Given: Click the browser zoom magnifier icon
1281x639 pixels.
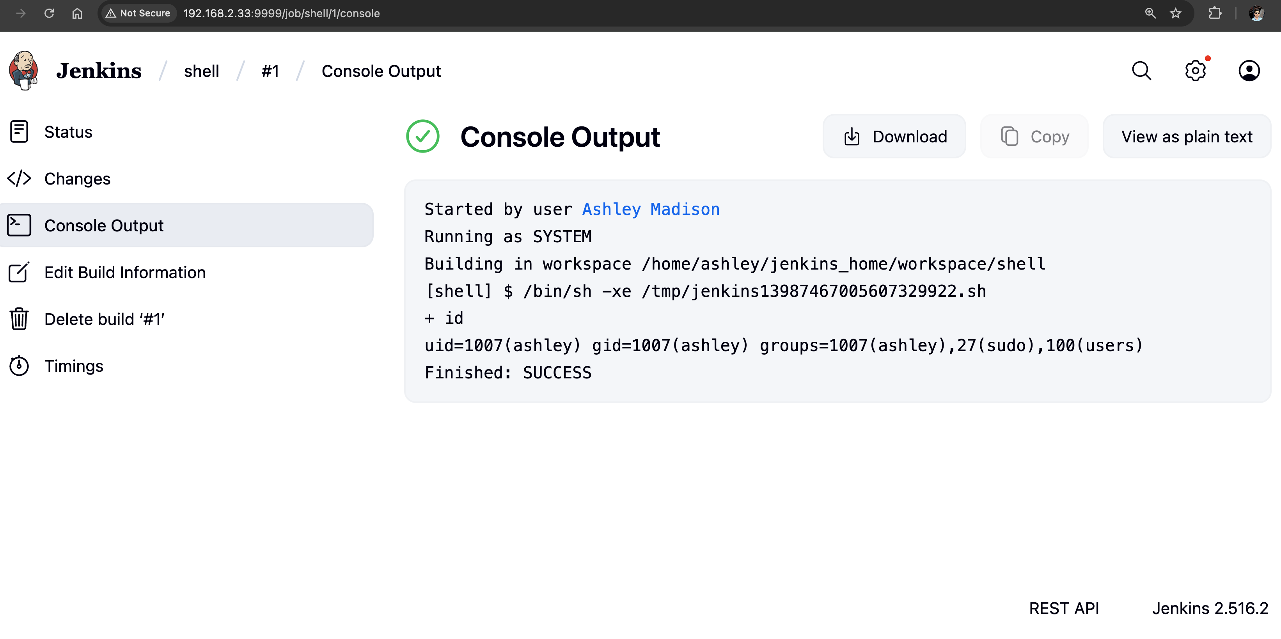Looking at the screenshot, I should click(x=1150, y=13).
